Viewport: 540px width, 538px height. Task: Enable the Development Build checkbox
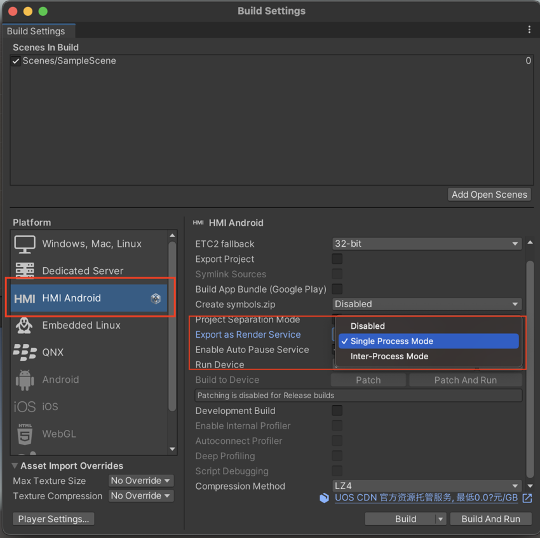point(337,411)
